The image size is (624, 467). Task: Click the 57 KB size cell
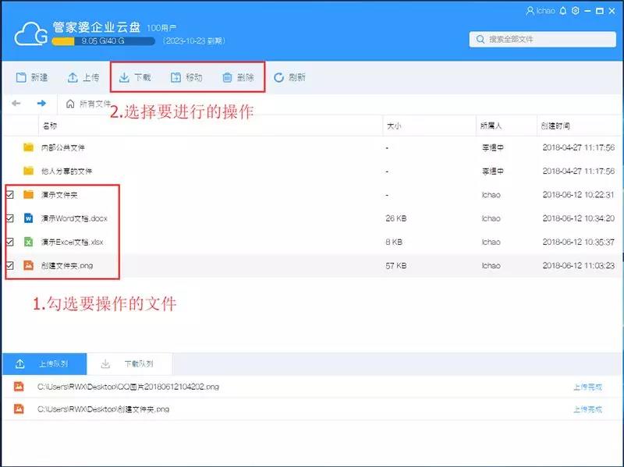coord(396,266)
